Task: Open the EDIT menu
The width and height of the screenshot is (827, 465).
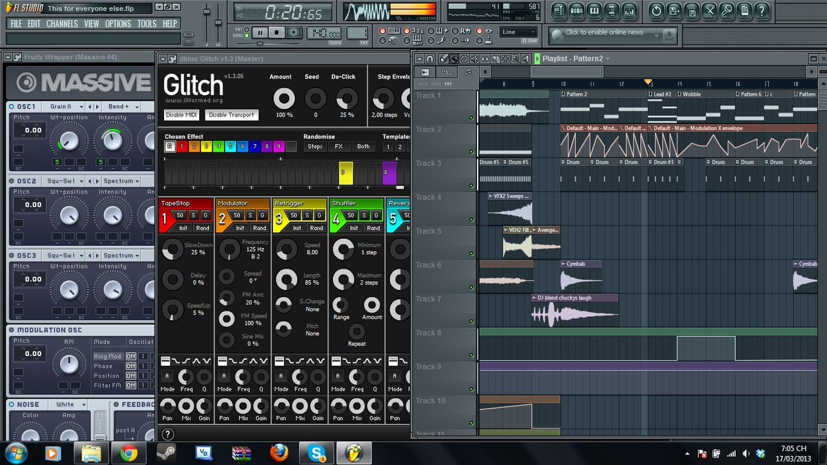Action: tap(34, 23)
